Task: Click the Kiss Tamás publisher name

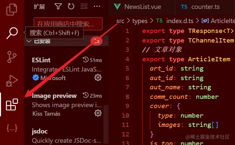Action: [46, 114]
